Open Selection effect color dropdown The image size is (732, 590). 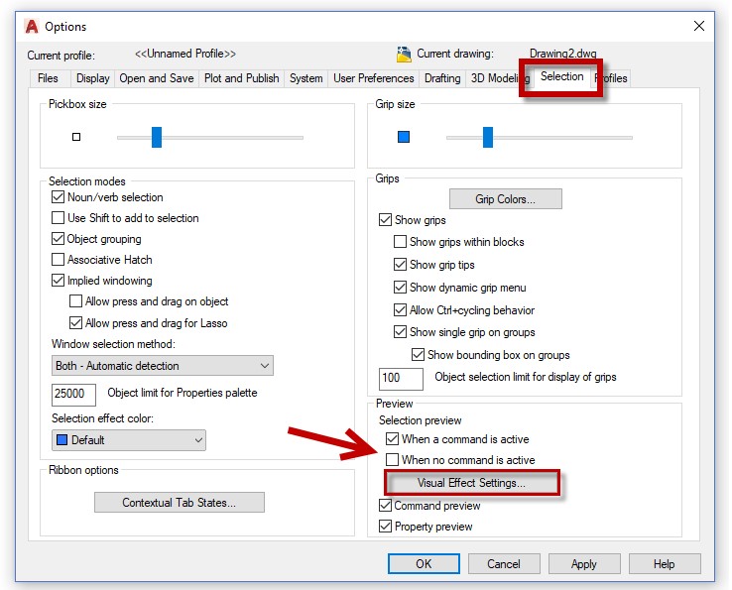click(129, 439)
